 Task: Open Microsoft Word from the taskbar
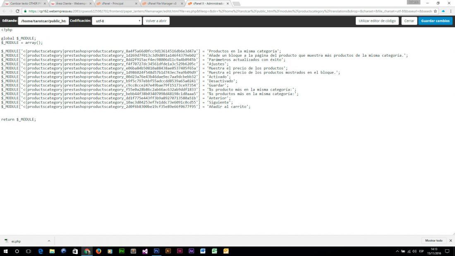click(203, 251)
